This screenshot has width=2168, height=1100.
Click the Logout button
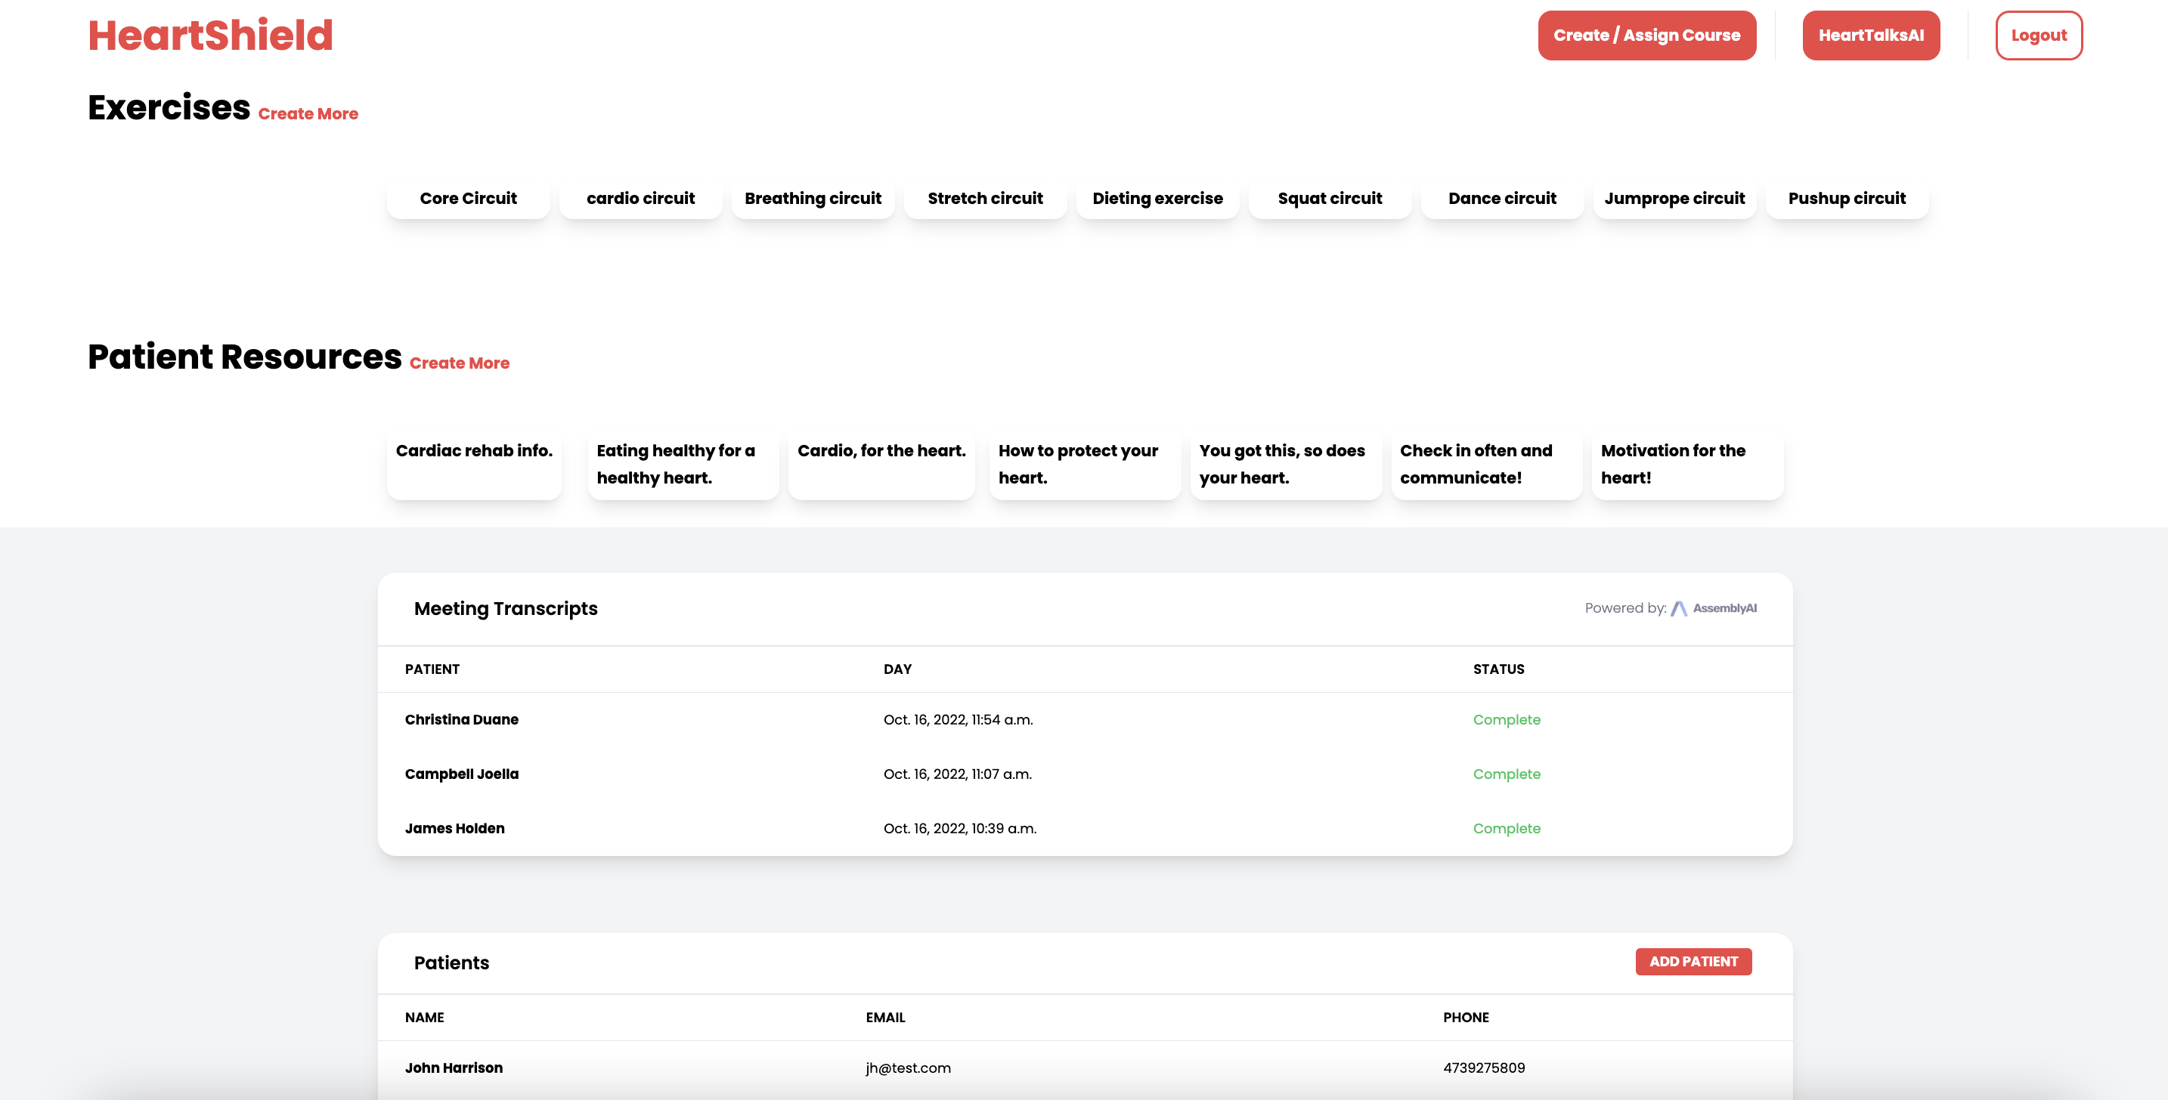[2037, 36]
